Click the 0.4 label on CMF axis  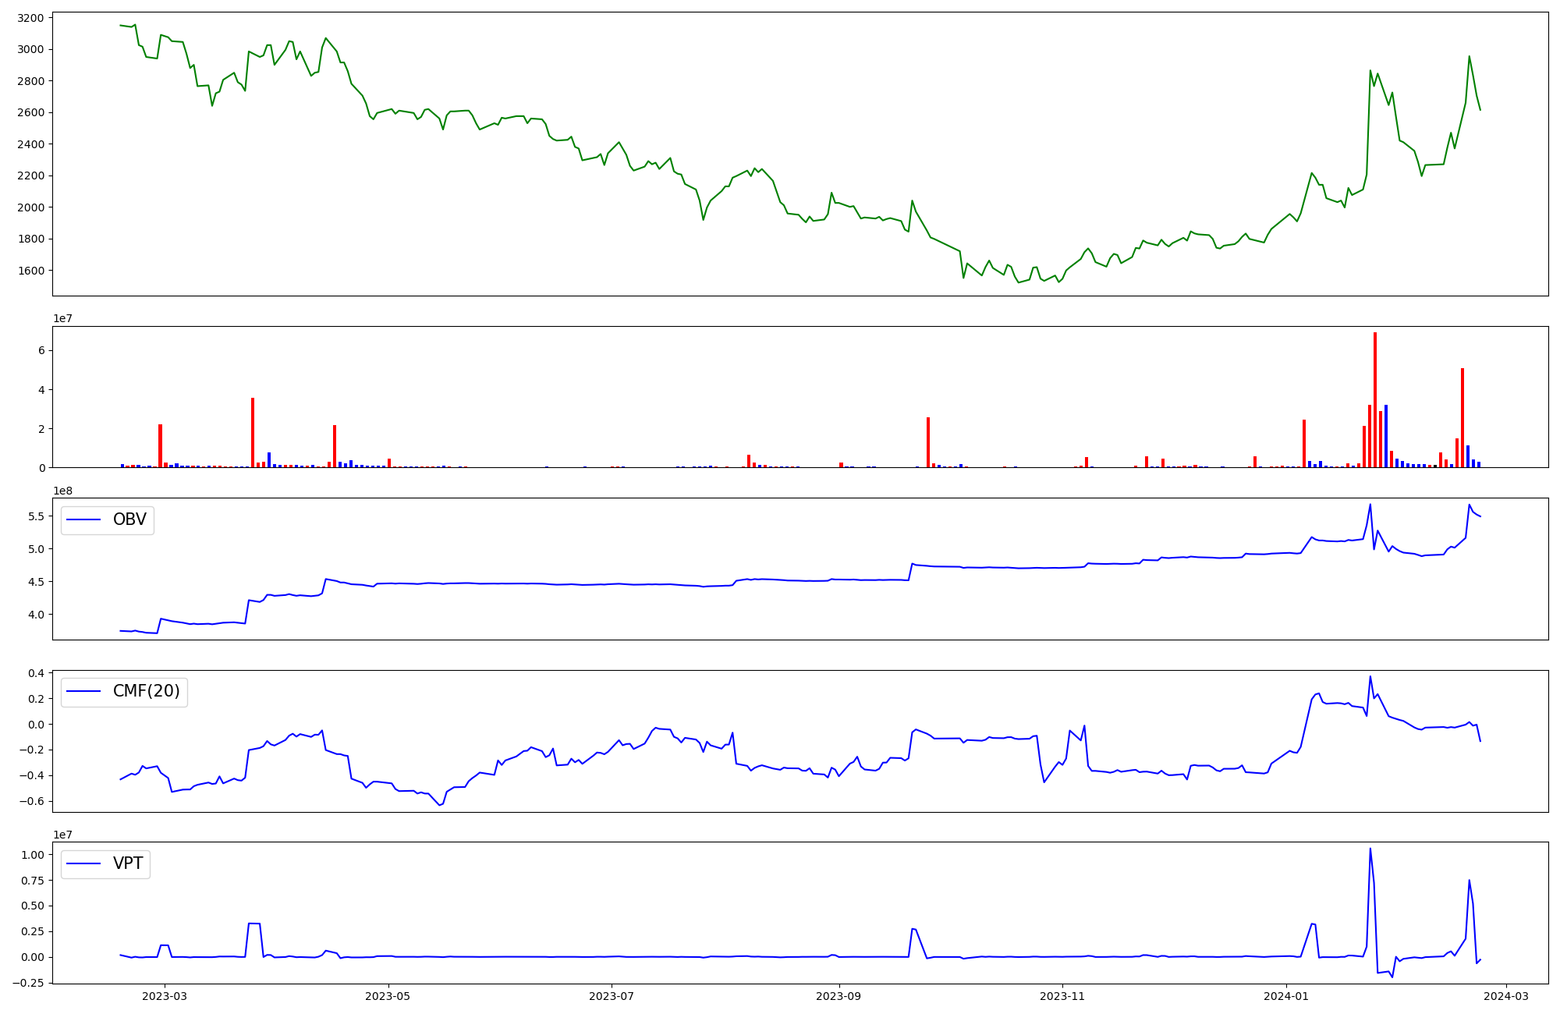(36, 672)
